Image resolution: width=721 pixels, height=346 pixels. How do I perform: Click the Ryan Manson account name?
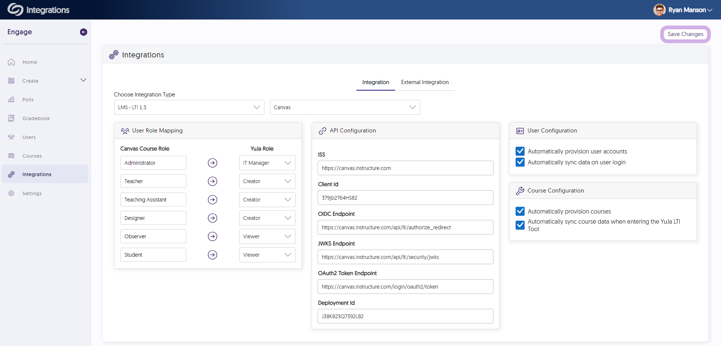687,10
